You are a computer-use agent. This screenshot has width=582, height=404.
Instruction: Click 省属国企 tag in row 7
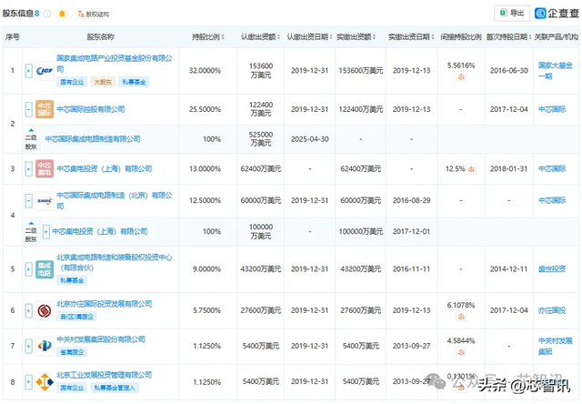[x=72, y=352]
